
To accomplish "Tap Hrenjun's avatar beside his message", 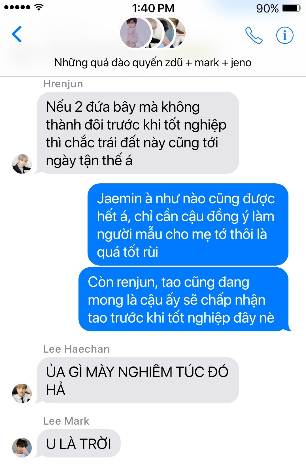I will [22, 164].
